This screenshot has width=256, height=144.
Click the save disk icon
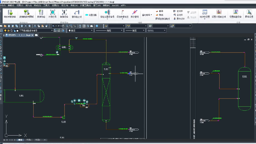(x=9, y=26)
